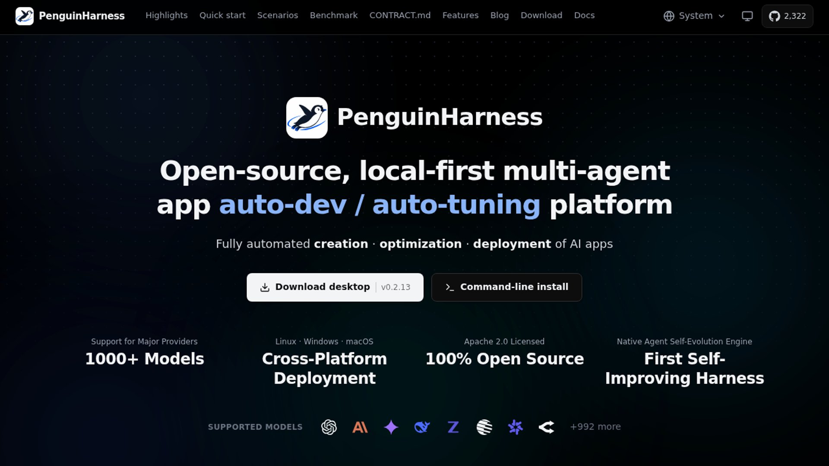Click the Apache 2.0 Licensed caption

[504, 341]
